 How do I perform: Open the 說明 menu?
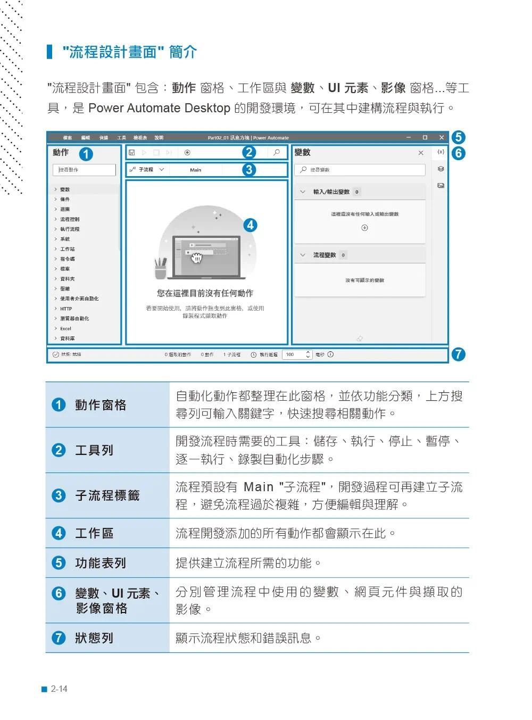pyautogui.click(x=159, y=138)
